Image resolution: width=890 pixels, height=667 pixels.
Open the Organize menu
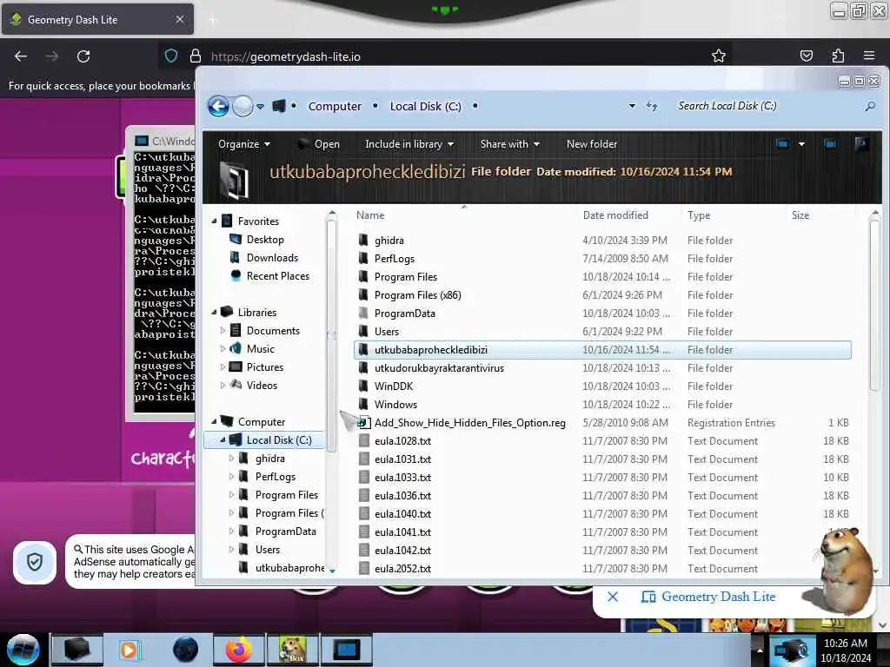pos(244,144)
